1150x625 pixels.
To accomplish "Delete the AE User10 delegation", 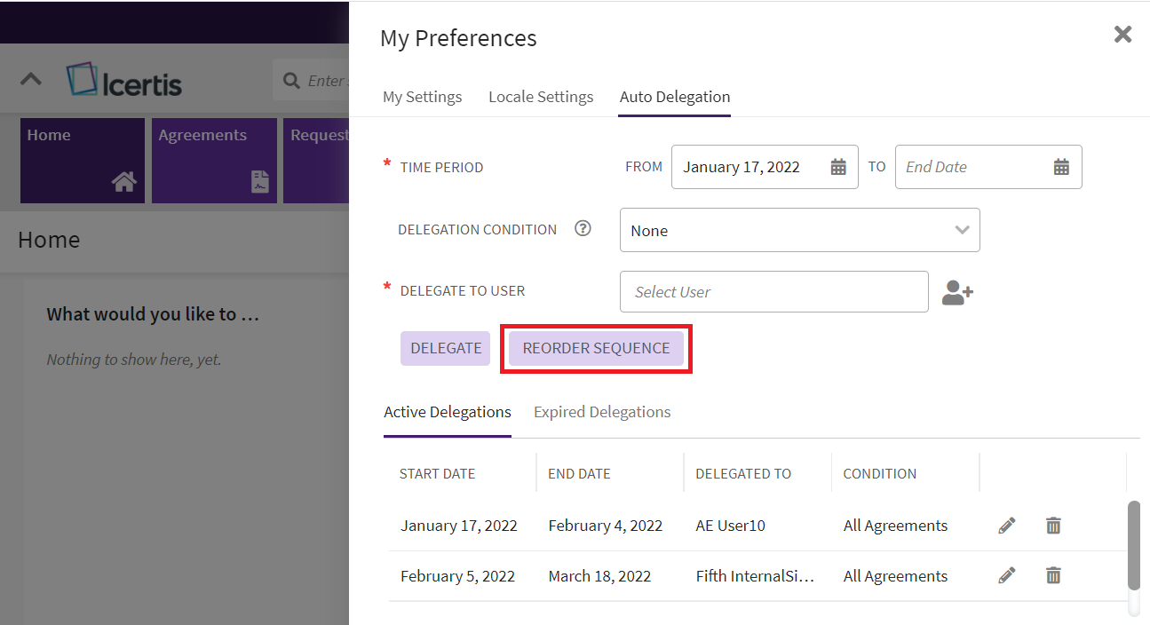I will tap(1053, 526).
